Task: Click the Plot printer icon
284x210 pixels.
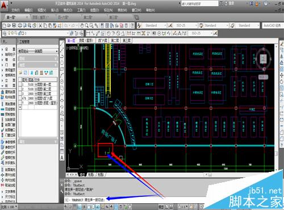Action: pos(20,26)
